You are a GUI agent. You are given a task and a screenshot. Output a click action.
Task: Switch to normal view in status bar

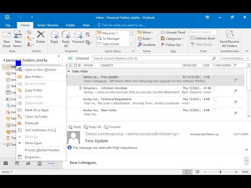187,172
